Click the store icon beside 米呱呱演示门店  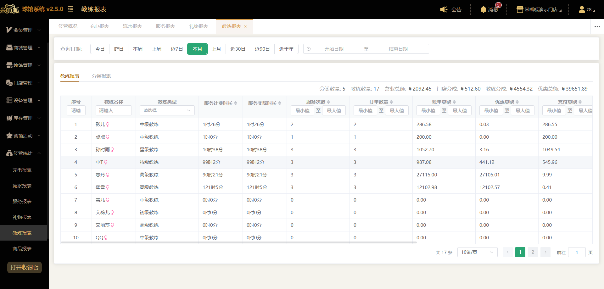pos(520,9)
